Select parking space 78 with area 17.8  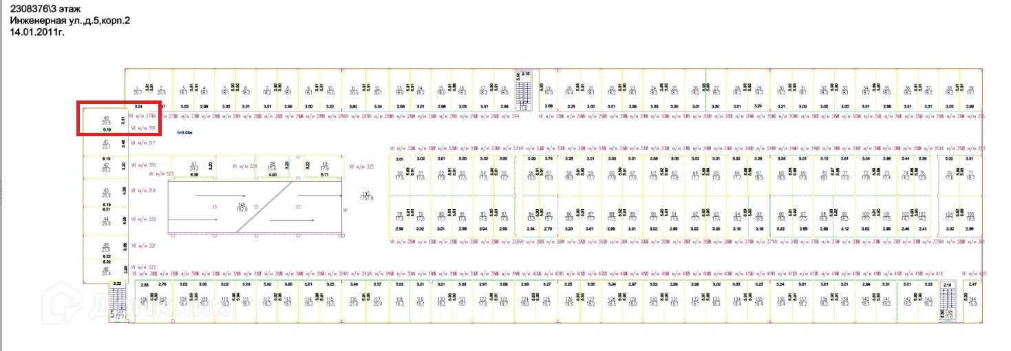pyautogui.click(x=399, y=216)
